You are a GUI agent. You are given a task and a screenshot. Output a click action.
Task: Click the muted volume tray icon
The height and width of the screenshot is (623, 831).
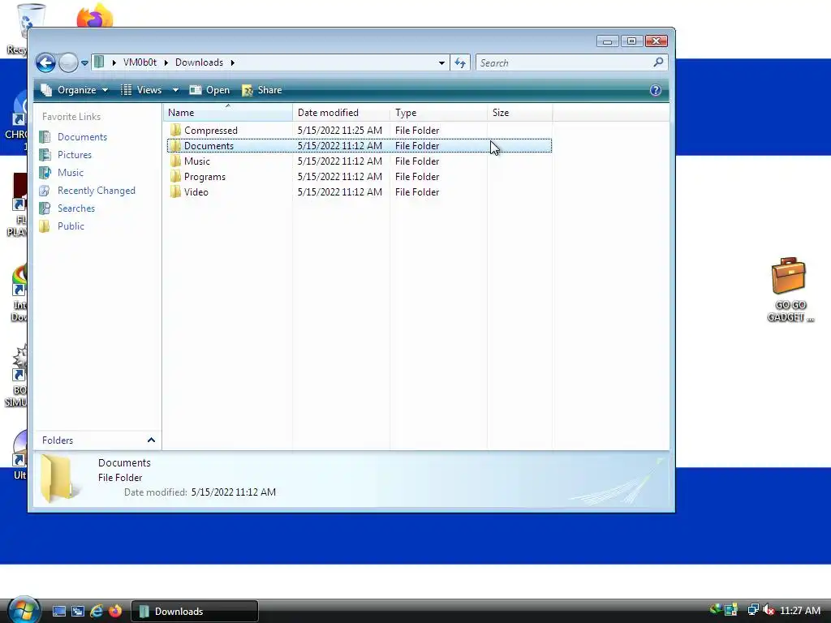768,610
